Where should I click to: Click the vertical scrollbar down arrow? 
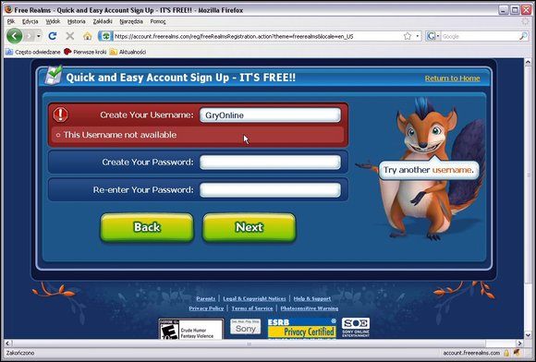point(528,335)
